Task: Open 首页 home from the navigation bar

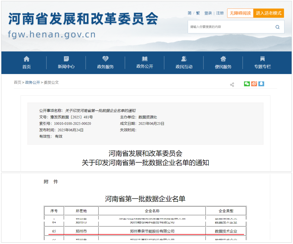Action: coord(27,63)
